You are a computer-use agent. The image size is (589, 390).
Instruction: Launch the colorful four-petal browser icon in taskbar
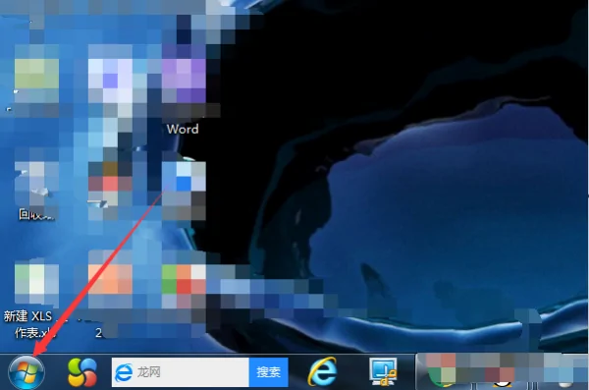[82, 372]
